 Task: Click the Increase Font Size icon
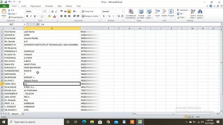click(x=53, y=11)
